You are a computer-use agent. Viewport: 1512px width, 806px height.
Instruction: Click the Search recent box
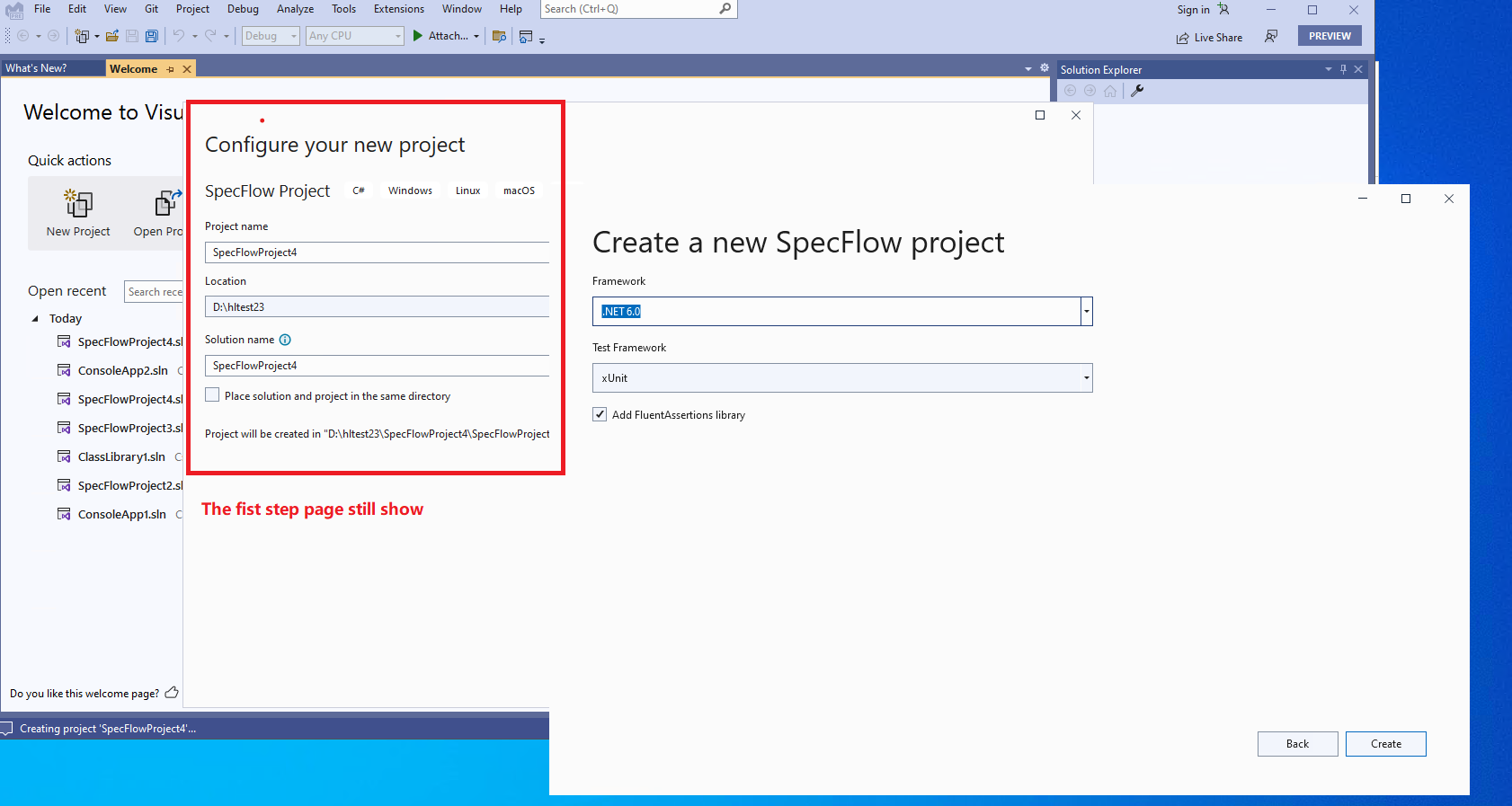[x=154, y=292]
